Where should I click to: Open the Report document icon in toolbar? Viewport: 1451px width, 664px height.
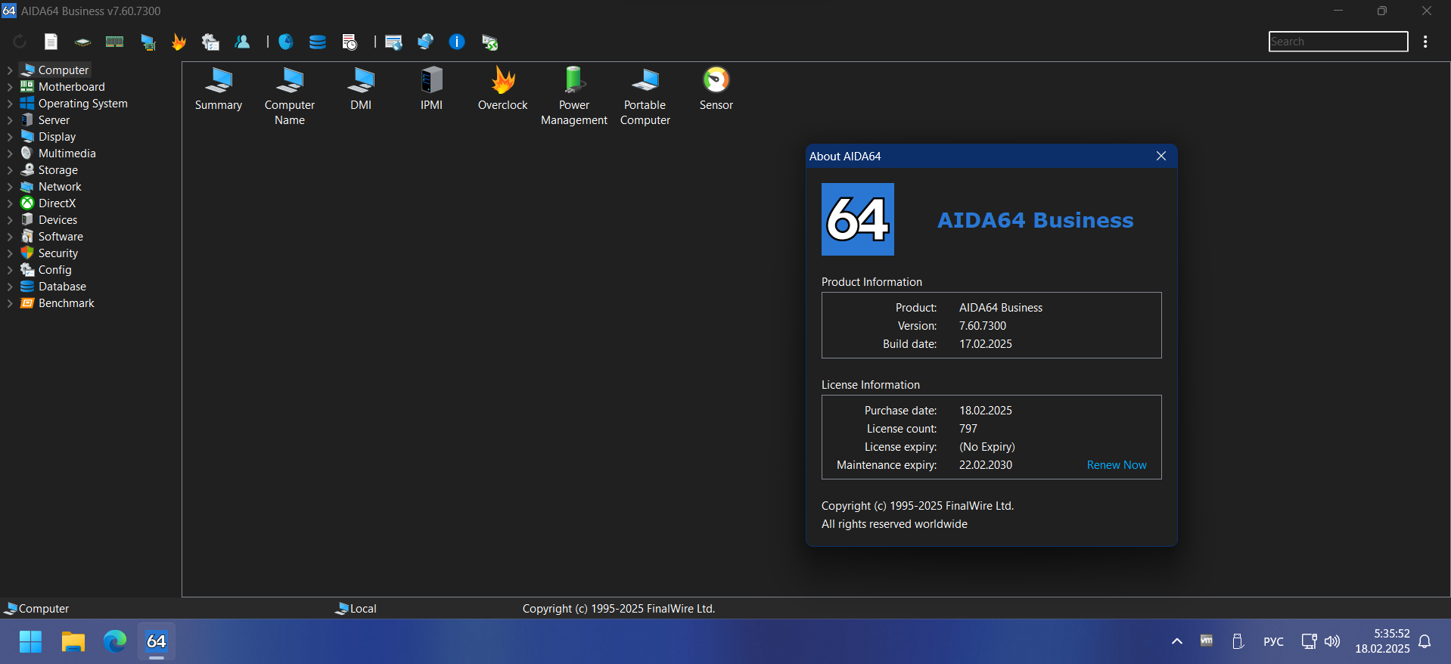(x=51, y=42)
